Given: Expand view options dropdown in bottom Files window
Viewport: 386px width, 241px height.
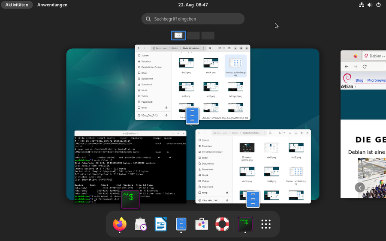Looking at the screenshot, I should (284, 133).
